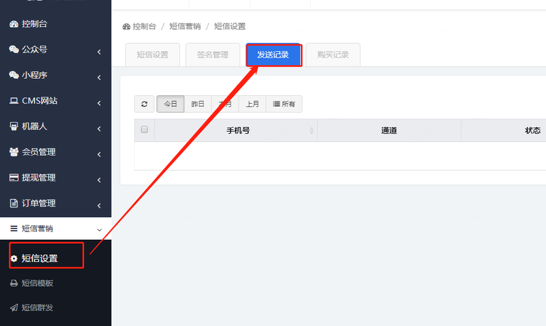
Task: Show 所有 records
Action: (x=284, y=104)
